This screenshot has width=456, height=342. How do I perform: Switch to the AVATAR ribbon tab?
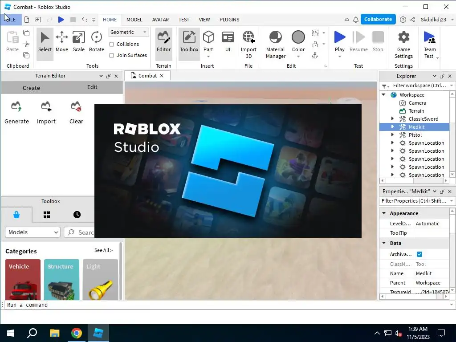tap(160, 20)
